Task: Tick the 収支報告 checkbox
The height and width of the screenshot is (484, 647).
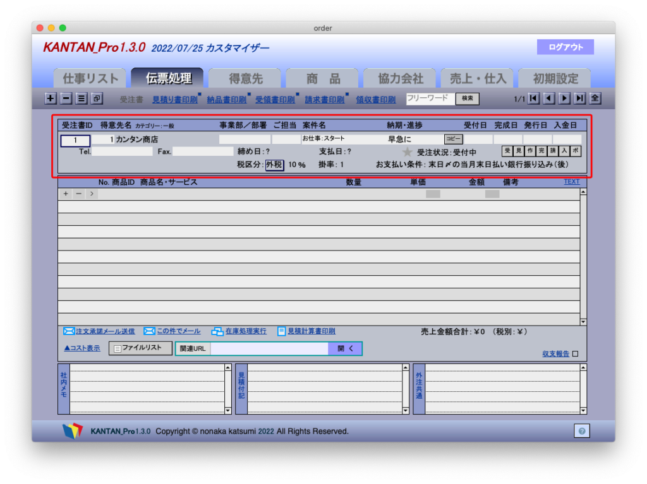Action: [x=576, y=354]
